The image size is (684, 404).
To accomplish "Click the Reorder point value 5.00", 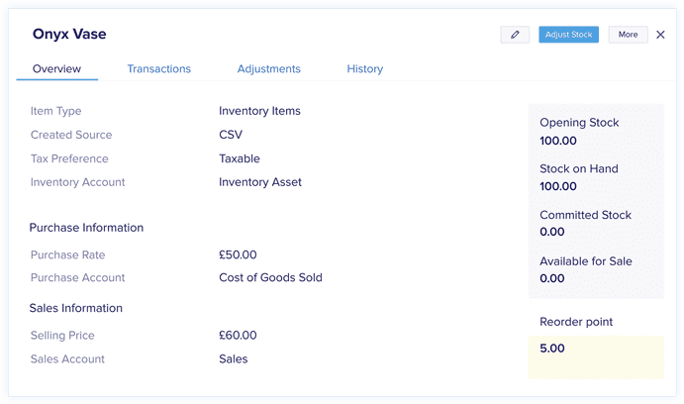I will [x=551, y=349].
